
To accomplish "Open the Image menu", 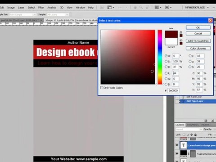I will [x=11, y=8].
